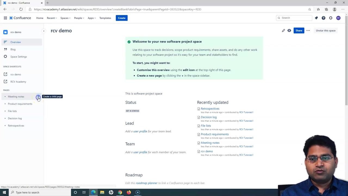Expand the Spaces dropdown menu

tap(65, 18)
